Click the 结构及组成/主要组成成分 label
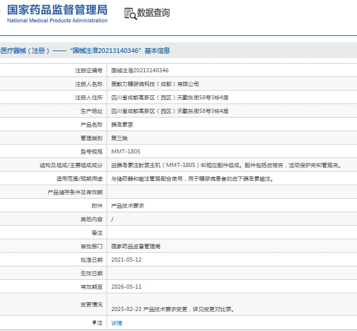The width and height of the screenshot is (357, 331). coord(71,165)
